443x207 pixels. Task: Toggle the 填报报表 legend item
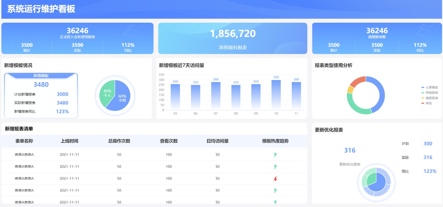pos(430,98)
